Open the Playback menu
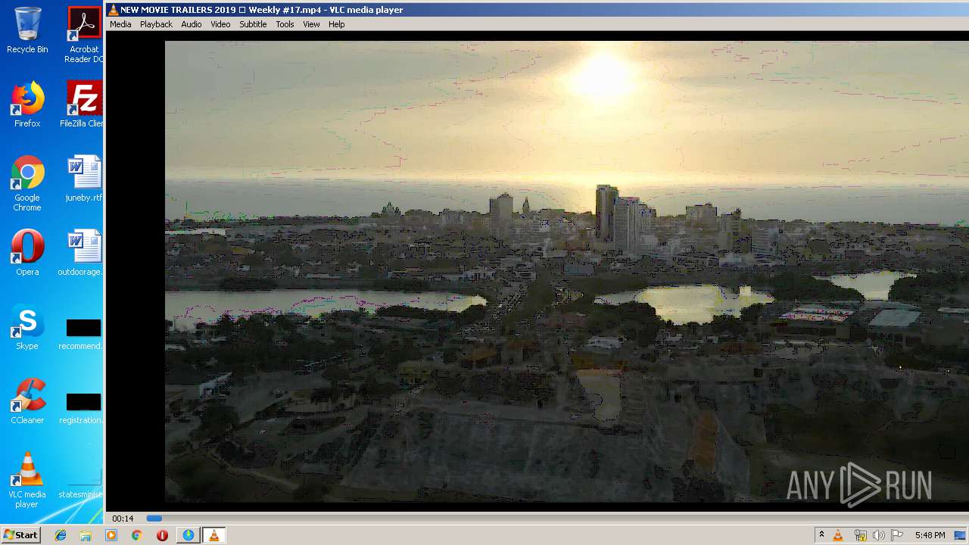Image resolution: width=969 pixels, height=545 pixels. coord(156,24)
